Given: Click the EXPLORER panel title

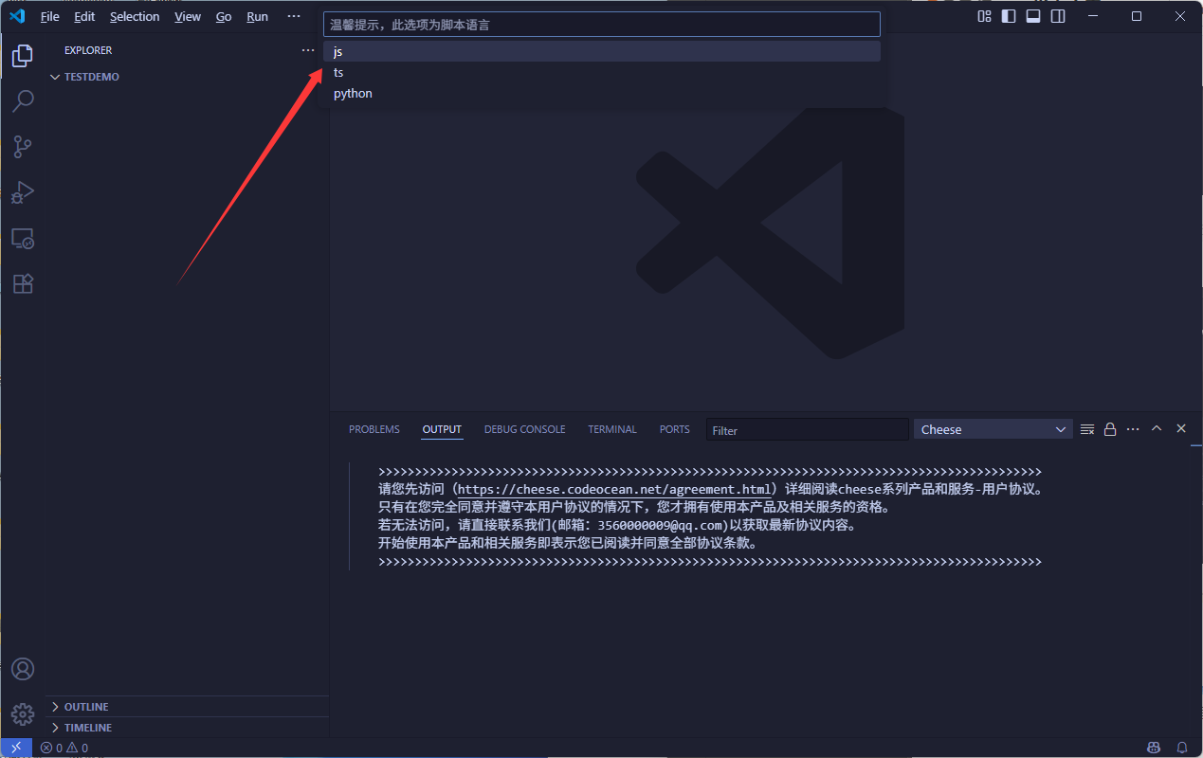Looking at the screenshot, I should coord(88,50).
